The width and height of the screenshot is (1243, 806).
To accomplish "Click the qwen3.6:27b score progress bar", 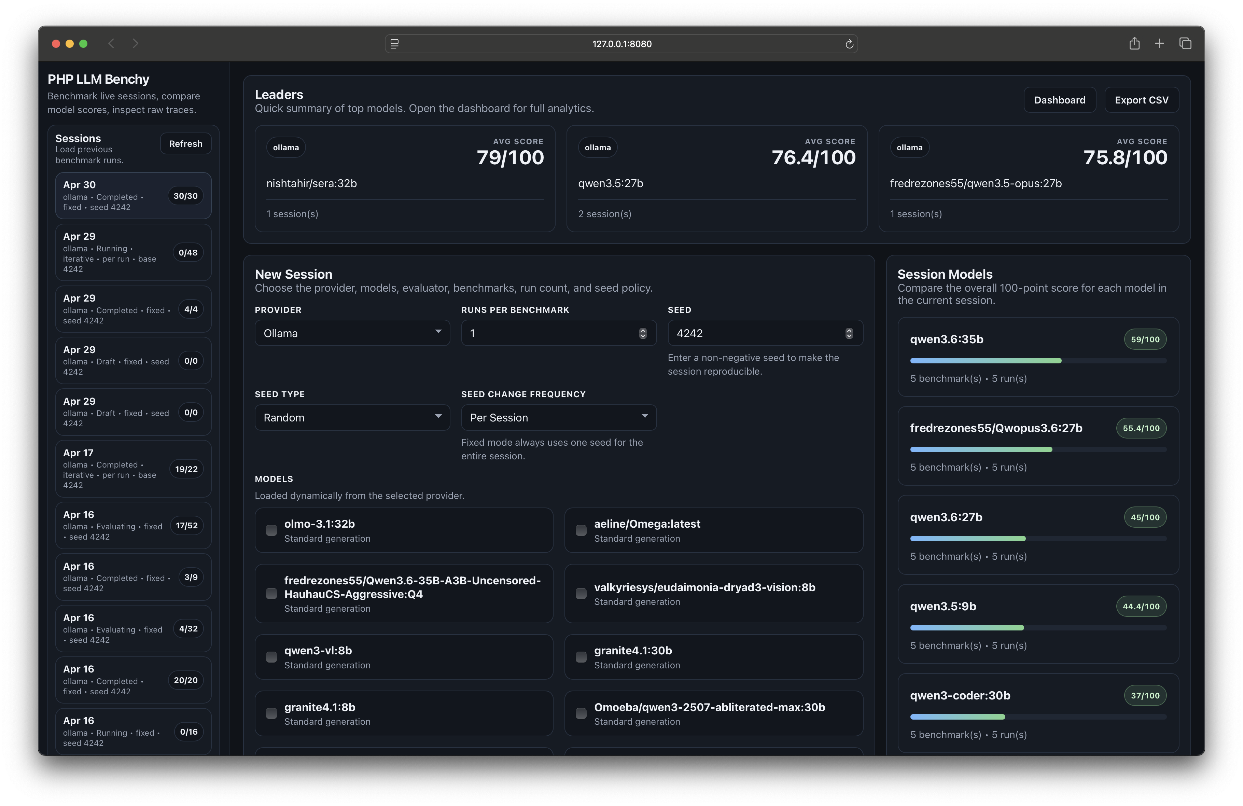I will click(1038, 539).
